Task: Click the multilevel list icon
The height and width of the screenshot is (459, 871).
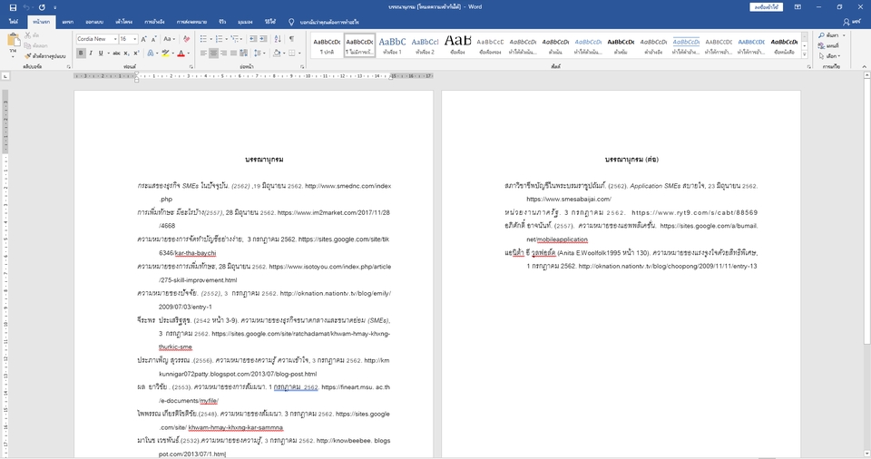Action: 236,39
